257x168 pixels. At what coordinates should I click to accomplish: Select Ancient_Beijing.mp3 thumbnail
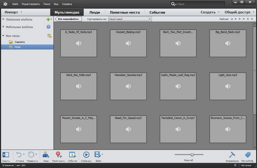(x=128, y=43)
